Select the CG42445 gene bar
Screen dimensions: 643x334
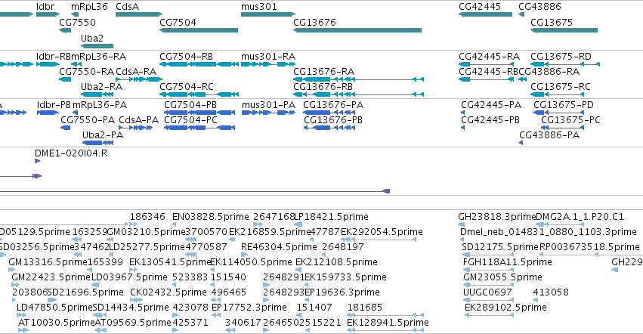(x=485, y=14)
